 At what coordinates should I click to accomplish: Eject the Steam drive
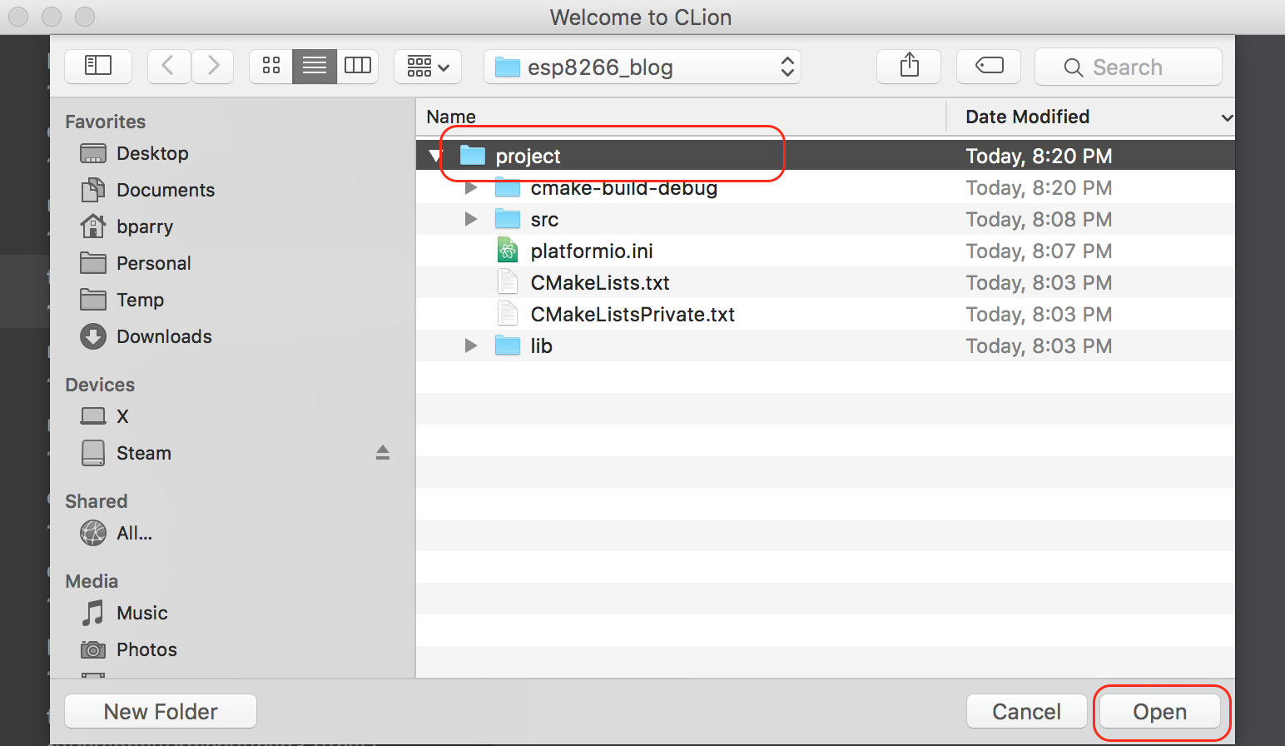click(383, 453)
